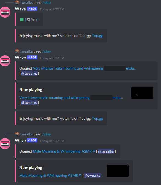
Task: Click @twealks mention in first Queued embed
Action: pyautogui.click(x=29, y=74)
